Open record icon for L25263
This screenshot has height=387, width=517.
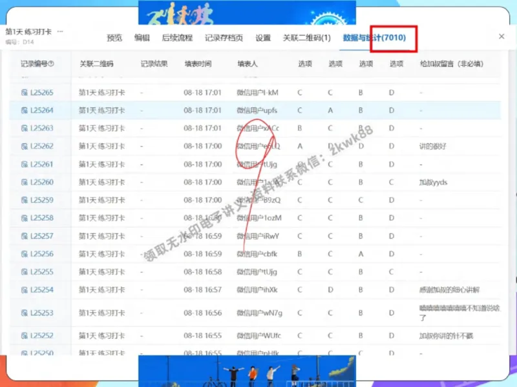[x=25, y=128]
